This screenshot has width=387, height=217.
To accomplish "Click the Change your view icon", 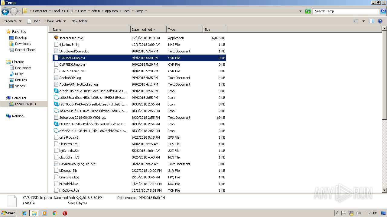I will [x=356, y=21].
